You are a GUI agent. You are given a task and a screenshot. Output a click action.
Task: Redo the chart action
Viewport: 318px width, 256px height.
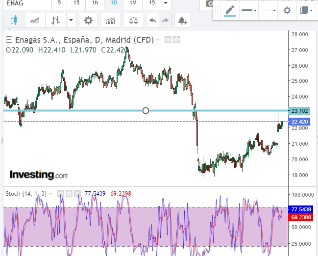click(x=165, y=20)
